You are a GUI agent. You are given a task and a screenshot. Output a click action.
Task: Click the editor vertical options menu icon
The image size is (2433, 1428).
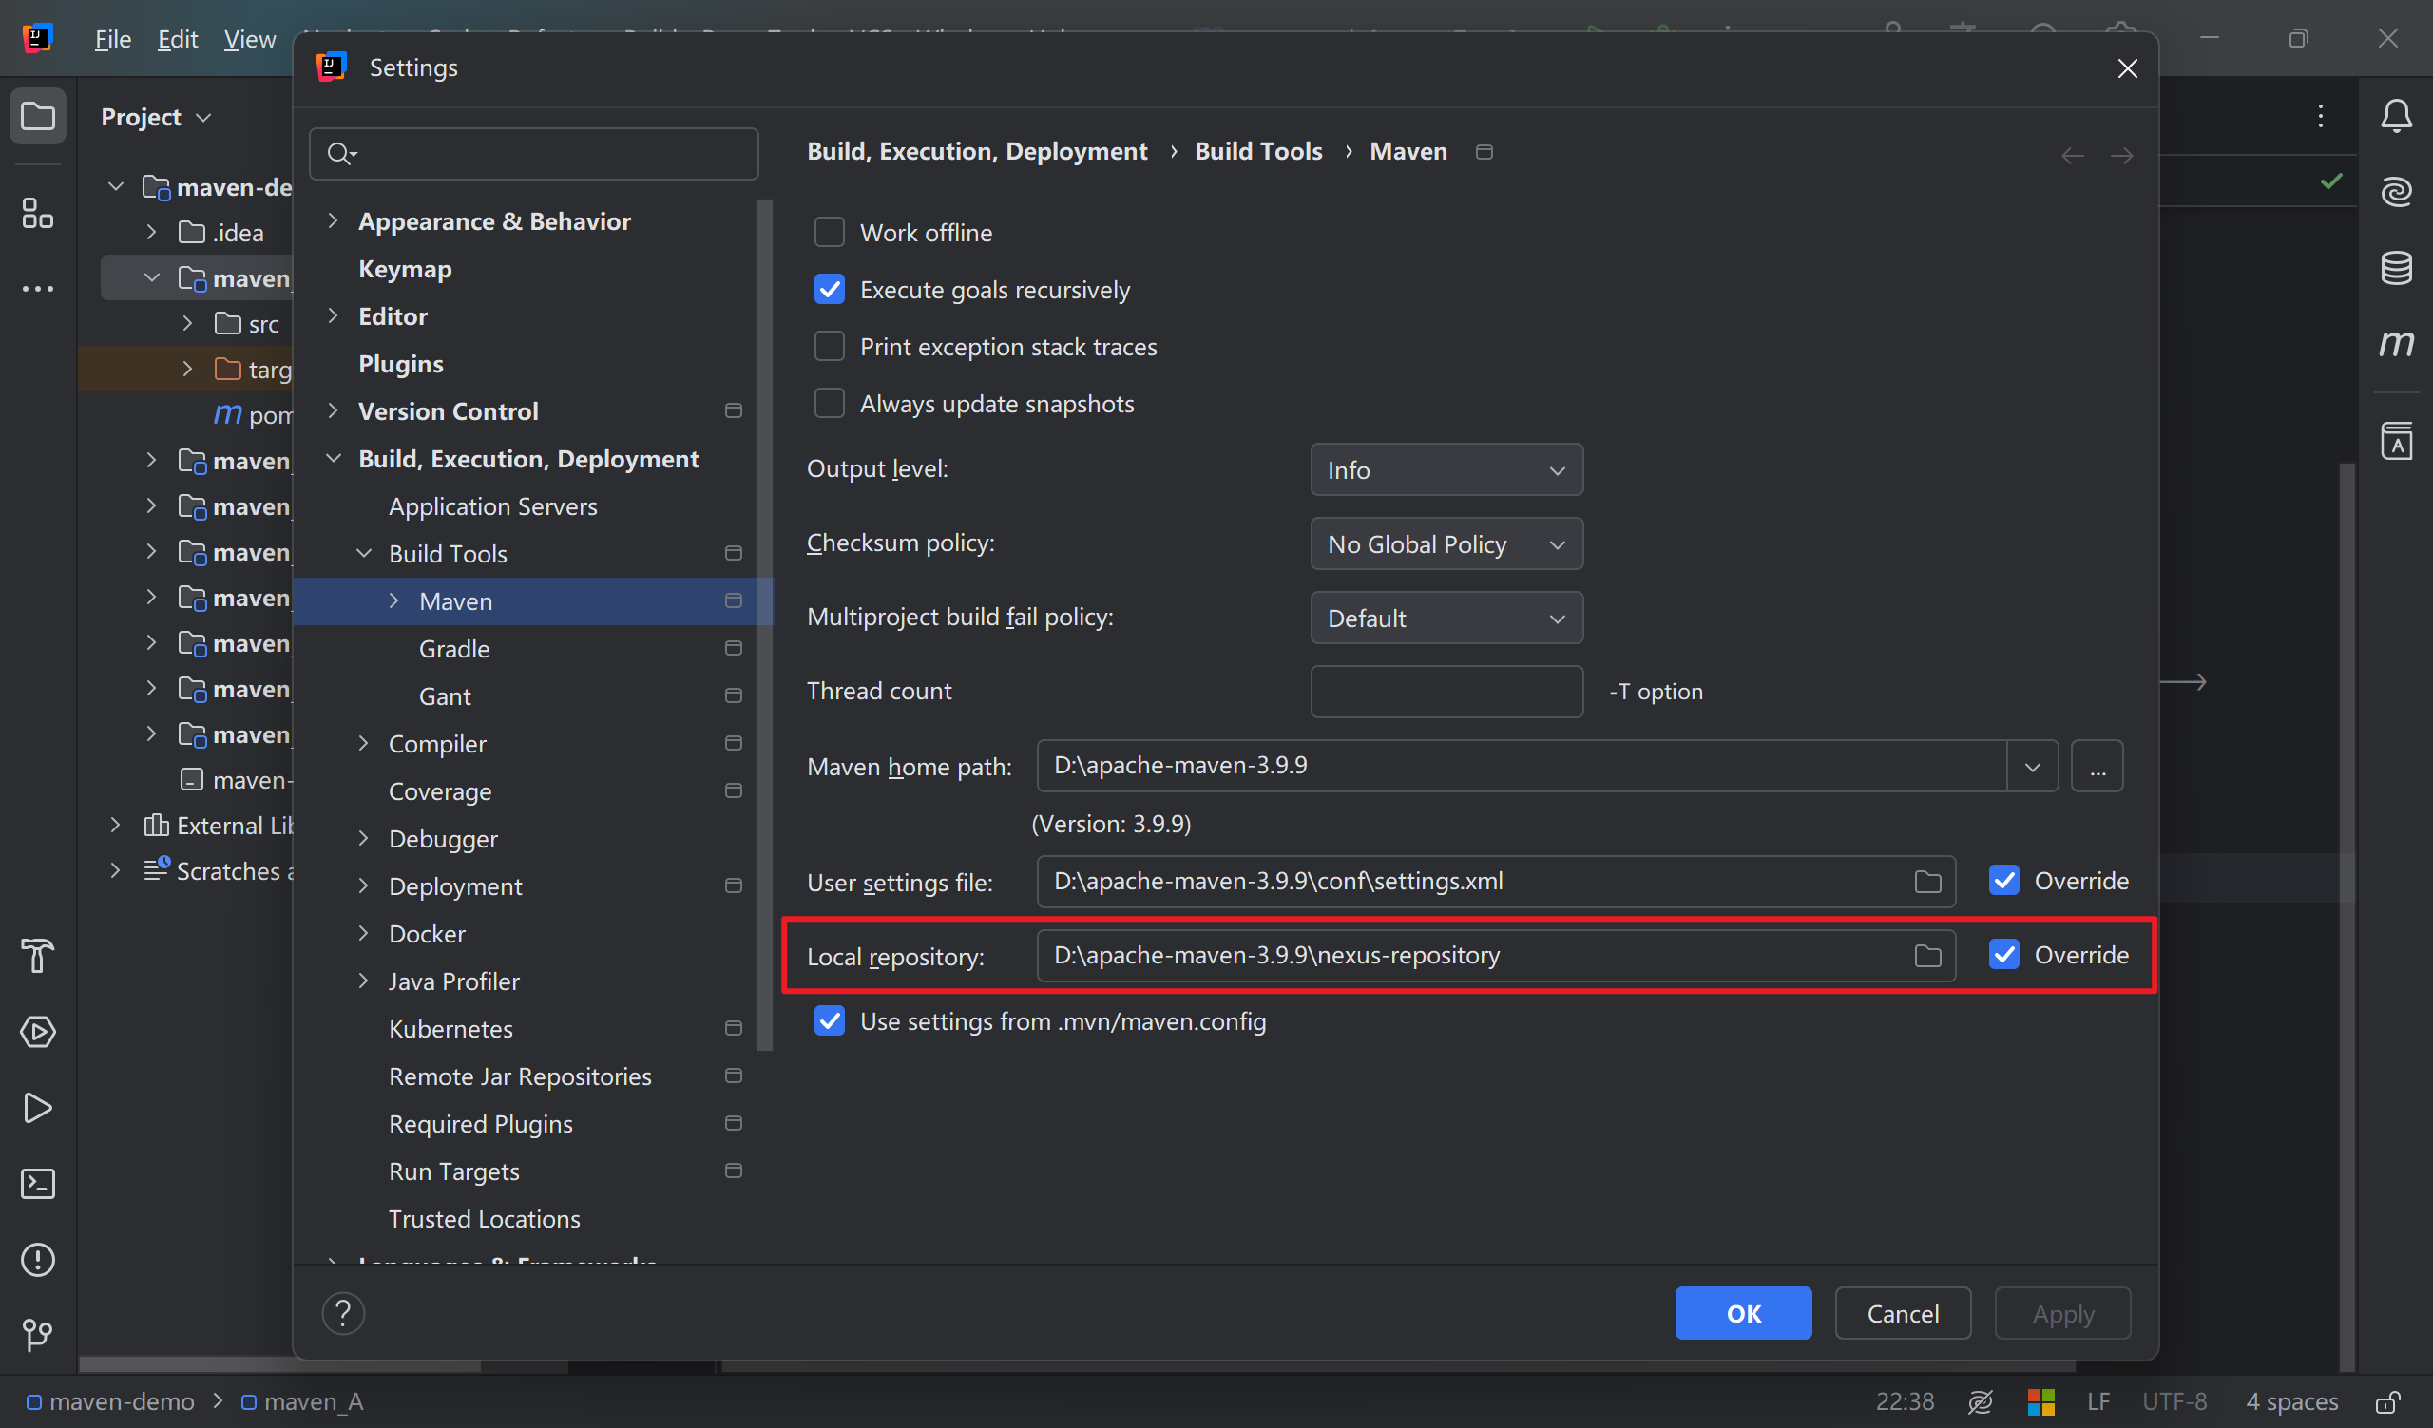click(2320, 116)
